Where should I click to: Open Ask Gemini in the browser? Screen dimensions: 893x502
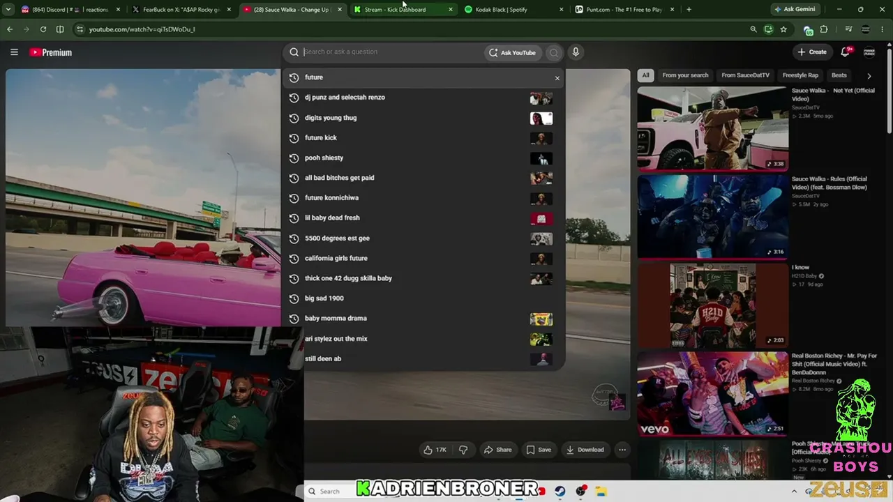(x=795, y=10)
